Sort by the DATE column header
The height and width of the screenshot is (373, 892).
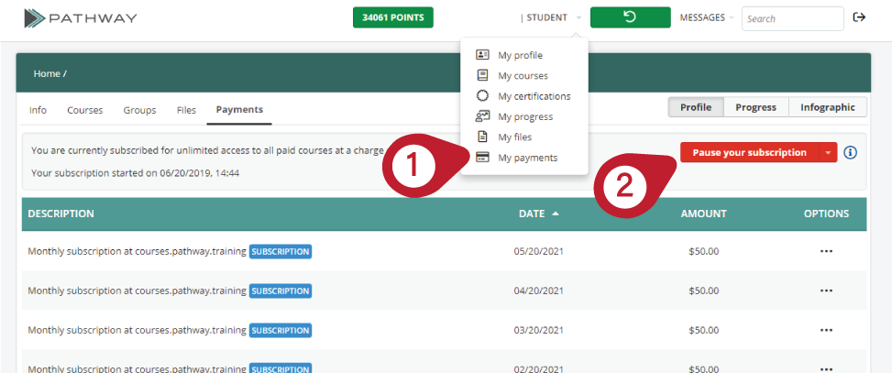point(533,214)
